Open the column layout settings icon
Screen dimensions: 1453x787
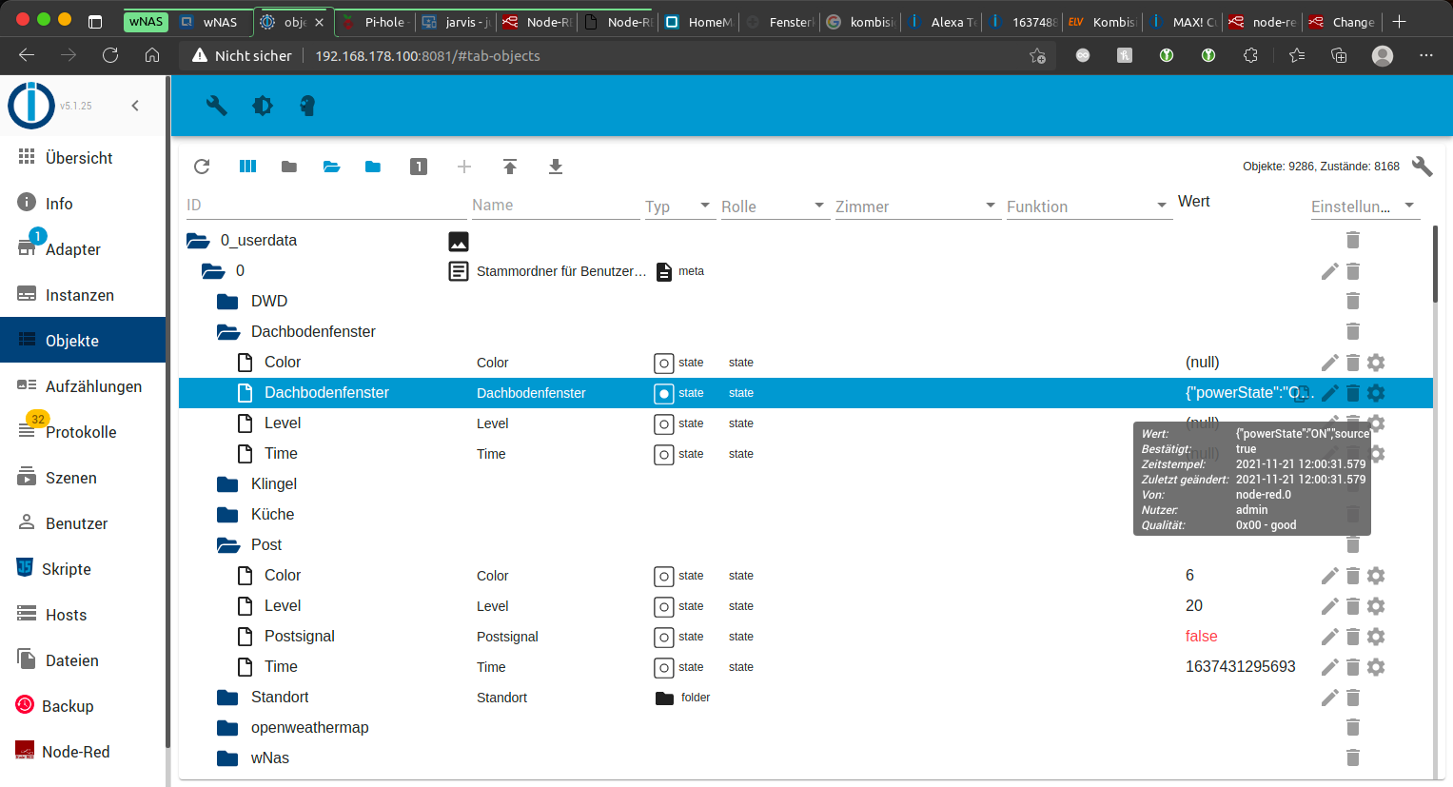(x=247, y=167)
